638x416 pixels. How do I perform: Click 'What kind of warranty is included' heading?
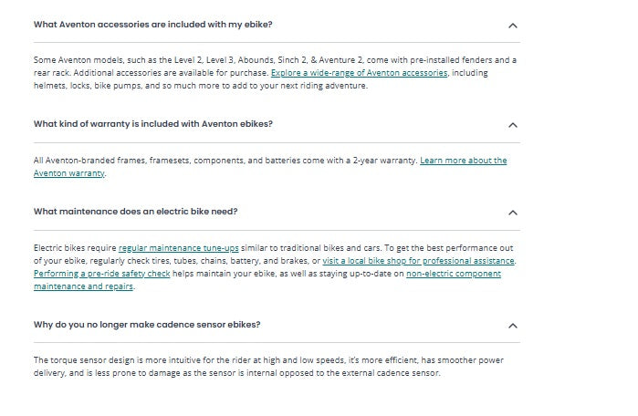152,123
